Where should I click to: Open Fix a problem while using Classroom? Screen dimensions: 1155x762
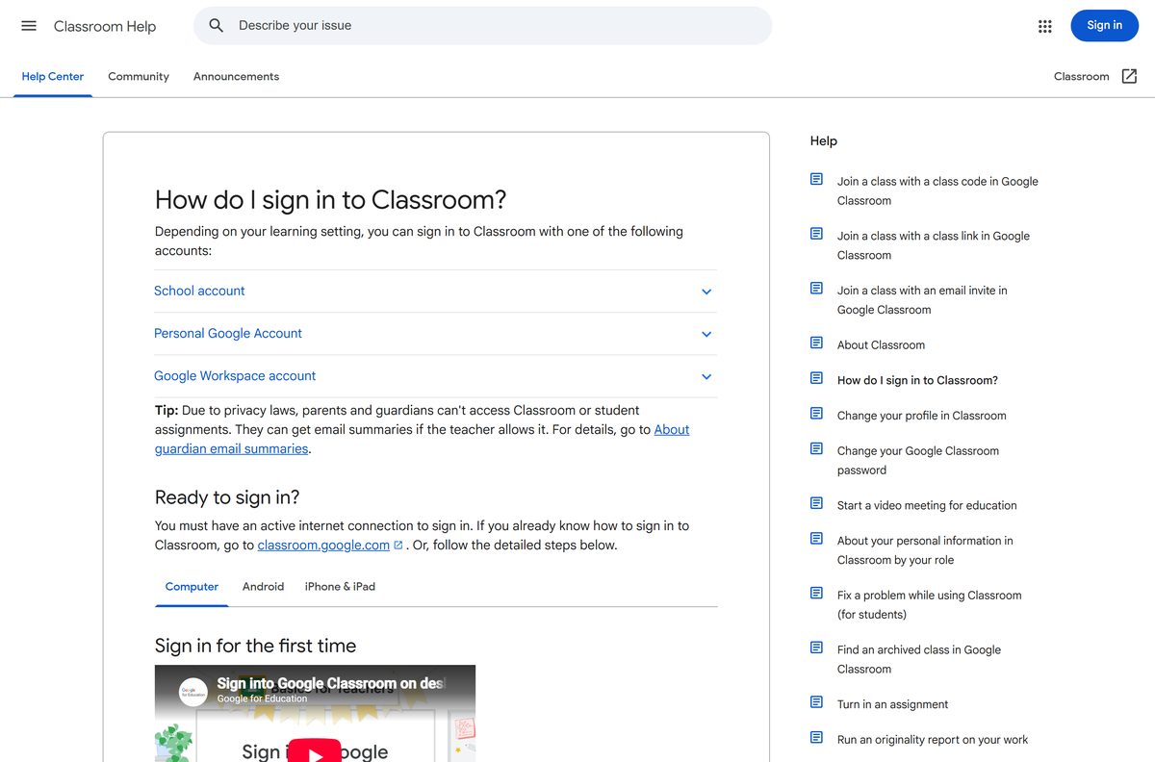[x=929, y=604]
